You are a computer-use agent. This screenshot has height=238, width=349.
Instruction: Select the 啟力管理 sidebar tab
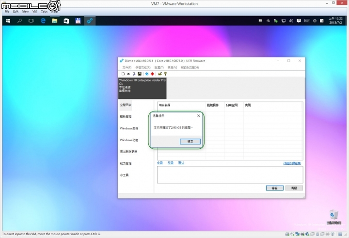tap(126, 163)
